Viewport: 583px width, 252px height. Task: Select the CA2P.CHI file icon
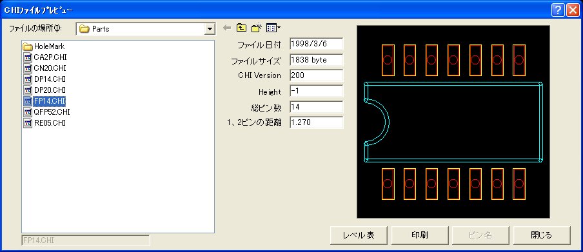[x=28, y=57]
